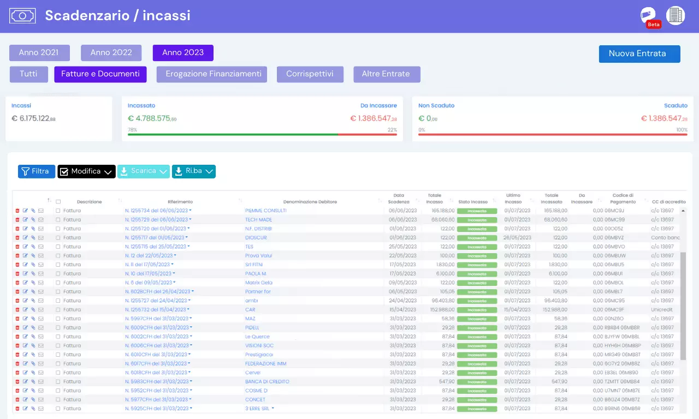Edit invoice N. 6017CFH row
699x419 pixels.
(x=25, y=363)
